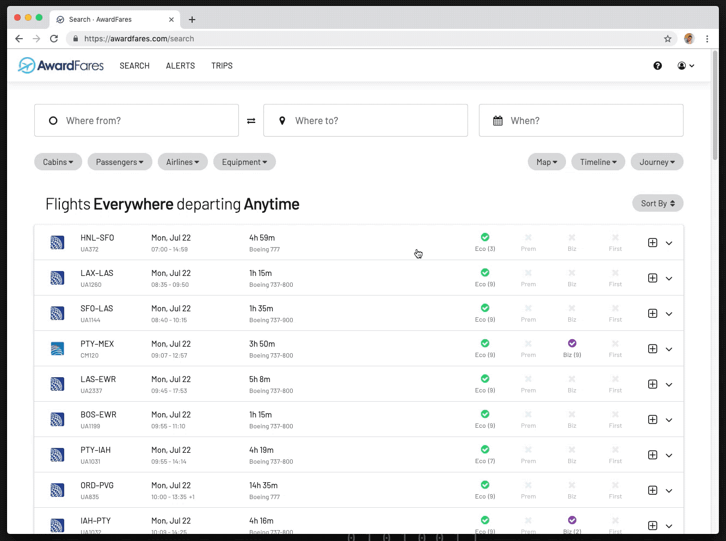Click the Where to? input field
The image size is (726, 541).
tap(366, 120)
